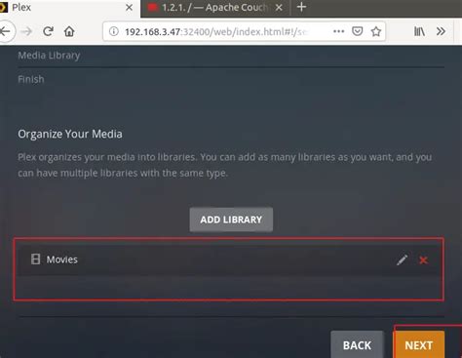Select the Movies library row text

pyautogui.click(x=62, y=259)
